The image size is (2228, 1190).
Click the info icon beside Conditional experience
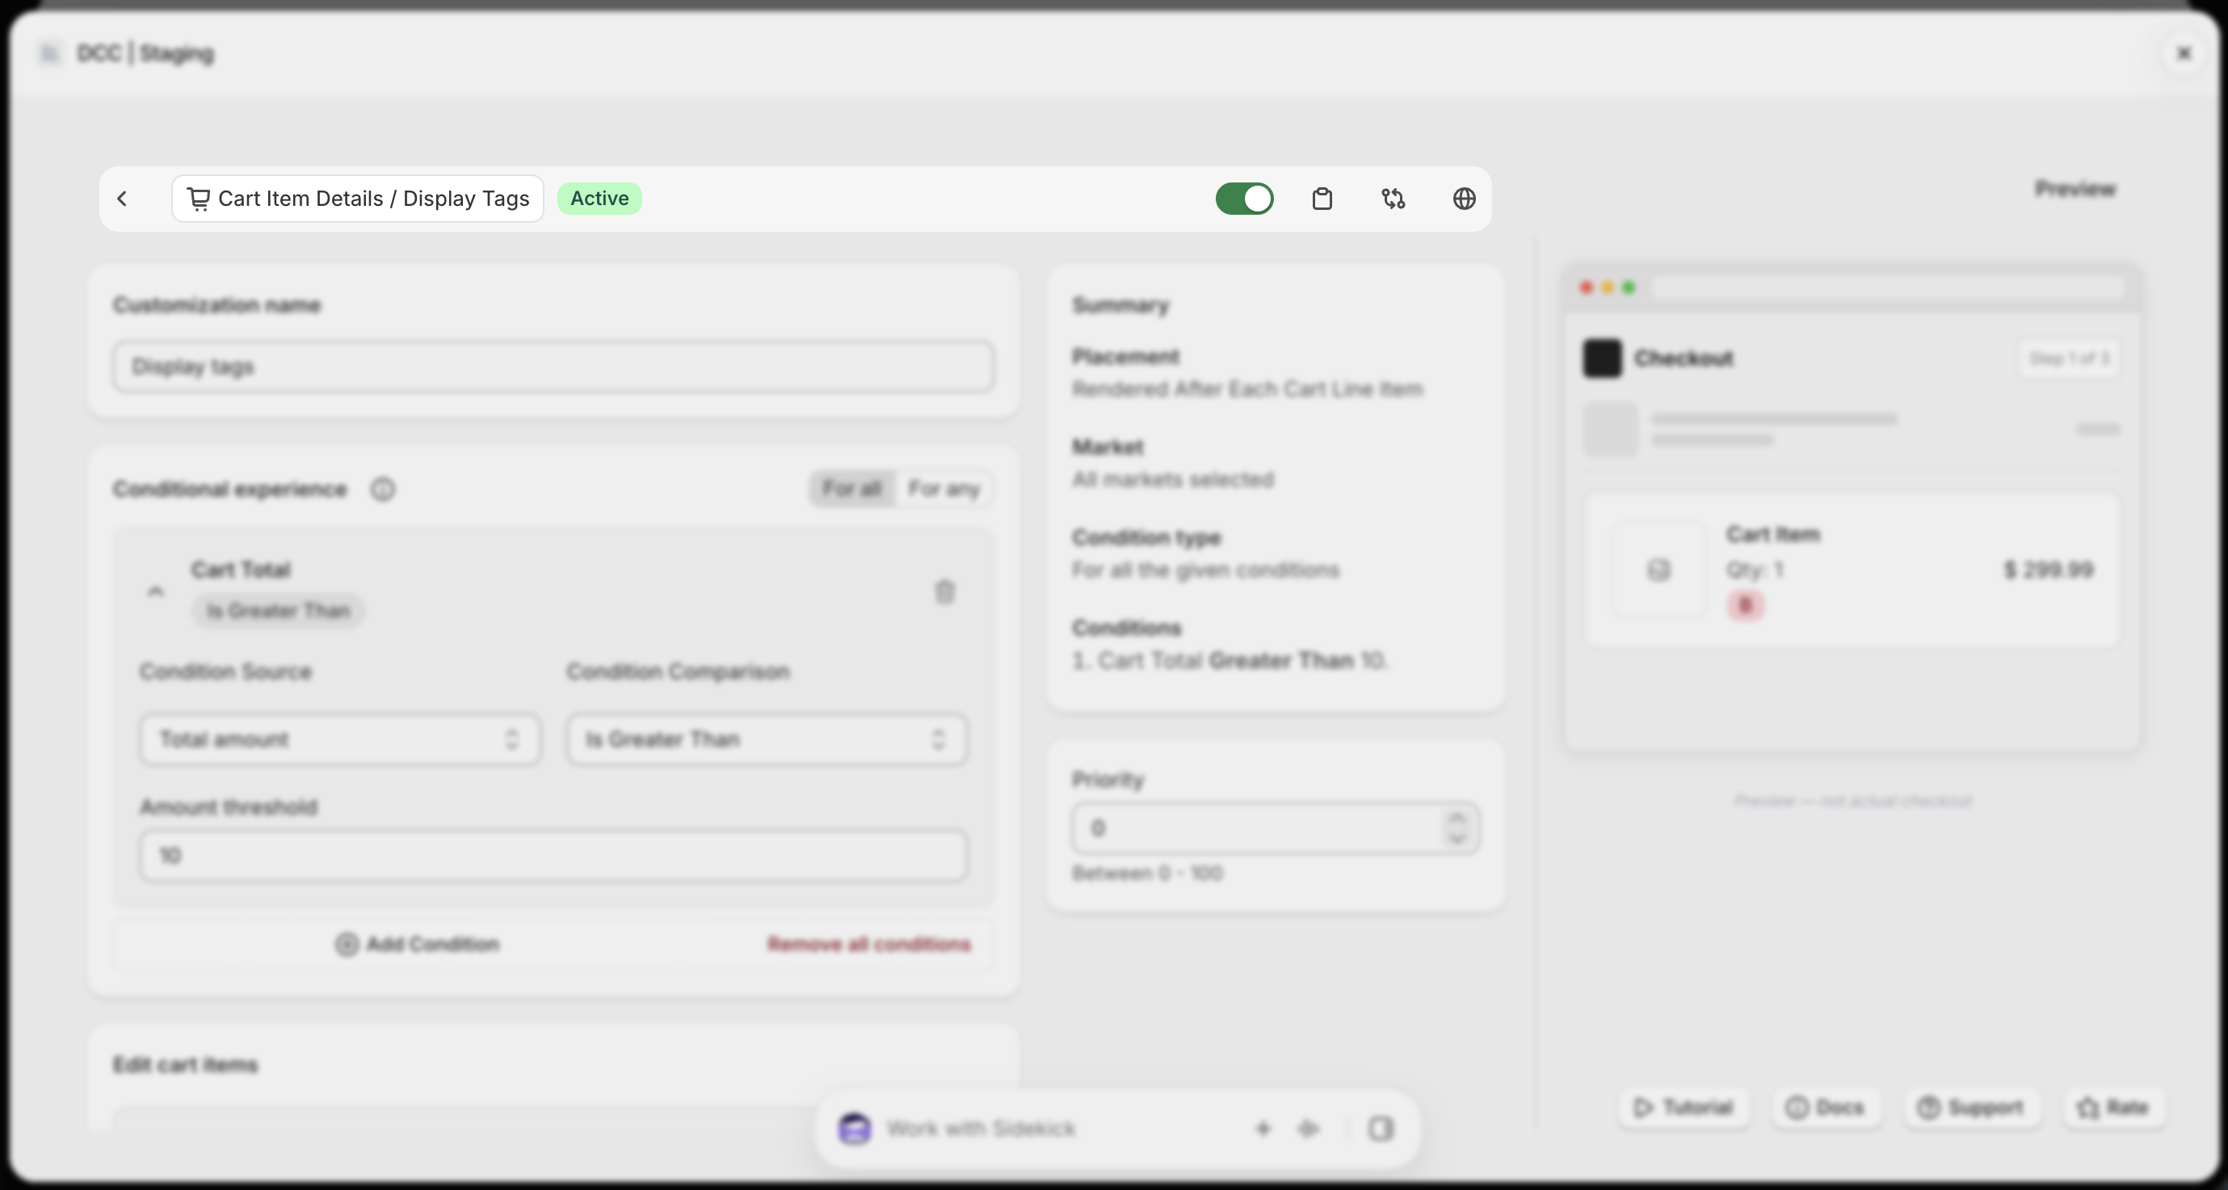pos(382,489)
